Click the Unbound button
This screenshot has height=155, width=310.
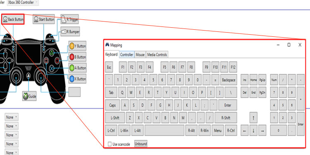click(141, 144)
